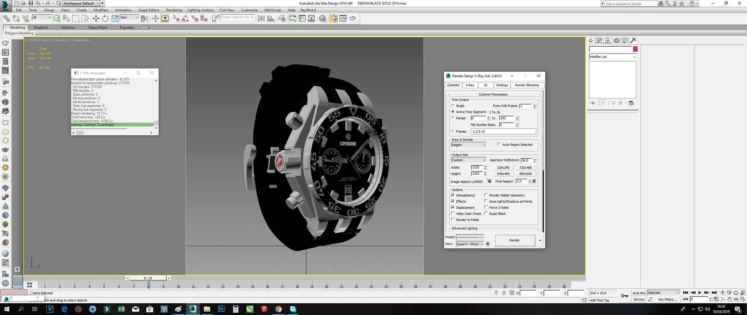Open the View Quad 4 dropdown
This screenshot has height=315, width=747.
(x=470, y=244)
